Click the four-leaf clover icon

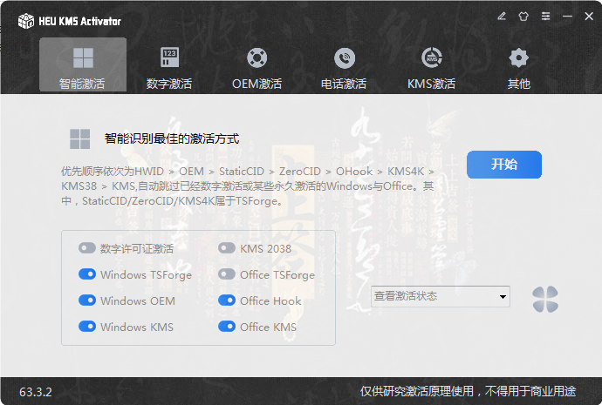coord(545,300)
